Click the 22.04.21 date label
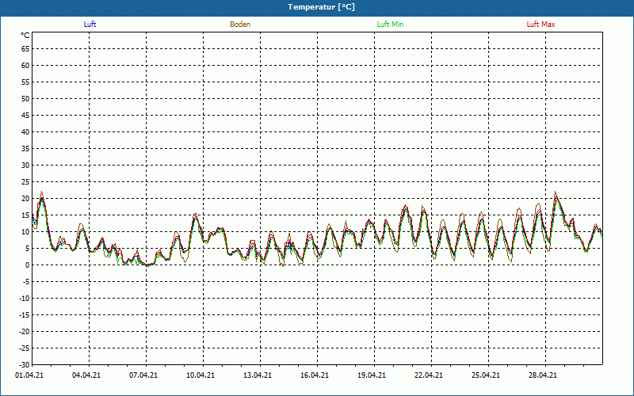634x396 pixels. coord(428,375)
